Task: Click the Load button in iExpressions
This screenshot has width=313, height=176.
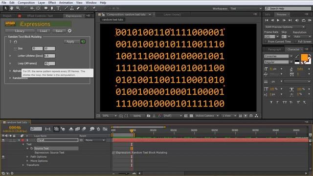Action: [x=44, y=31]
